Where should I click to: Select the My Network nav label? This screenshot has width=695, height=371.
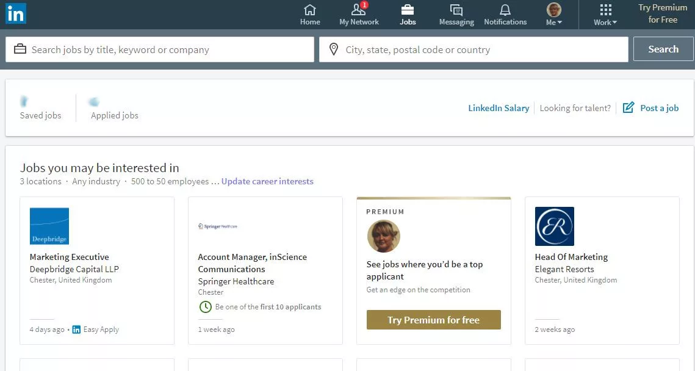359,22
